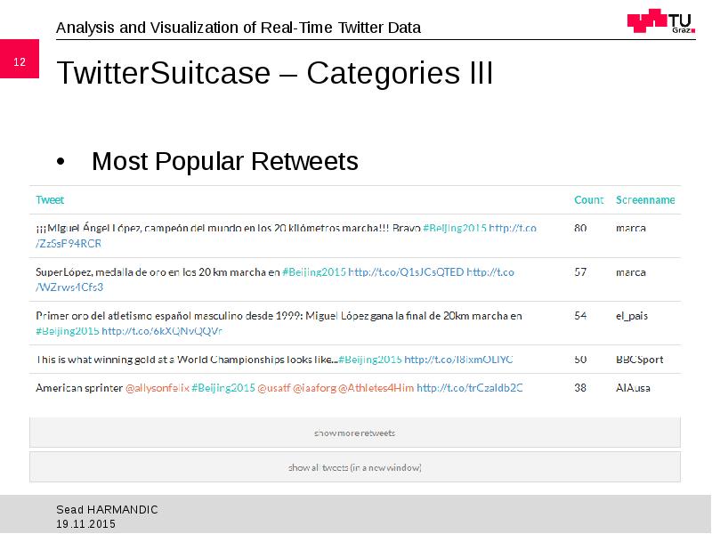Click the red slide number 12 badge

(20, 61)
